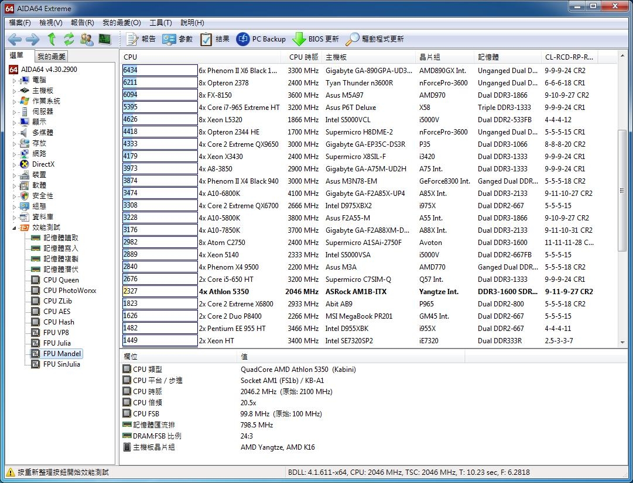633x483 pixels.
Task: Open the 報告(R) menu
Action: pos(83,23)
